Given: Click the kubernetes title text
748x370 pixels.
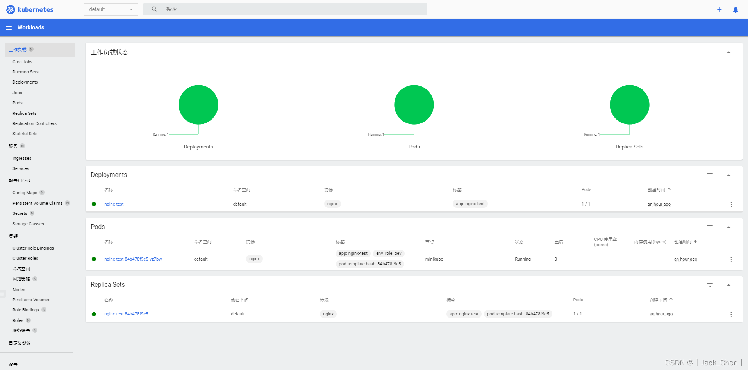Looking at the screenshot, I should click(x=36, y=9).
